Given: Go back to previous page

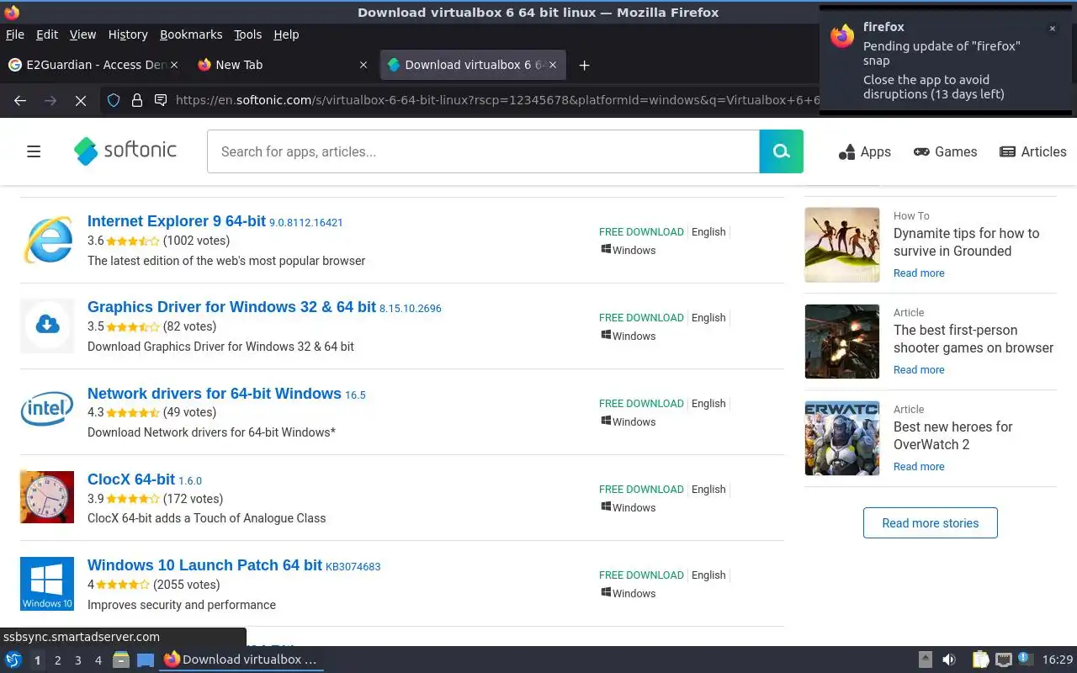Looking at the screenshot, I should click(20, 100).
